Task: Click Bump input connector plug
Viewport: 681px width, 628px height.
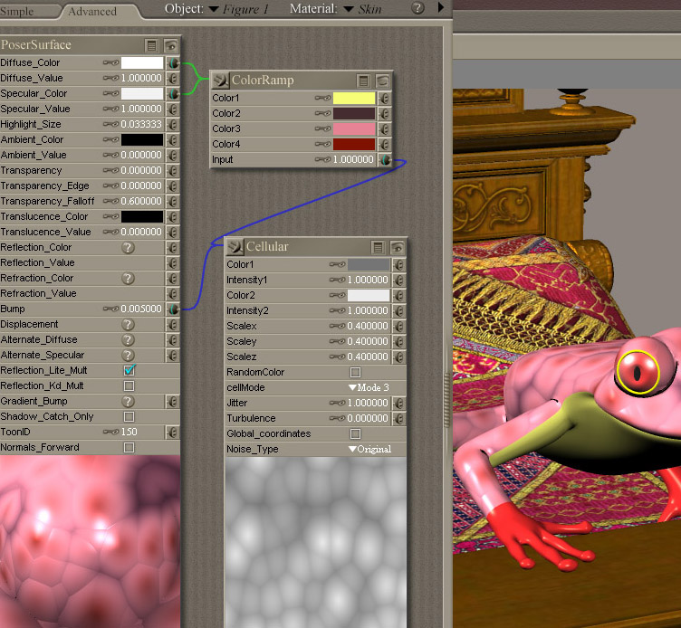Action: point(173,309)
